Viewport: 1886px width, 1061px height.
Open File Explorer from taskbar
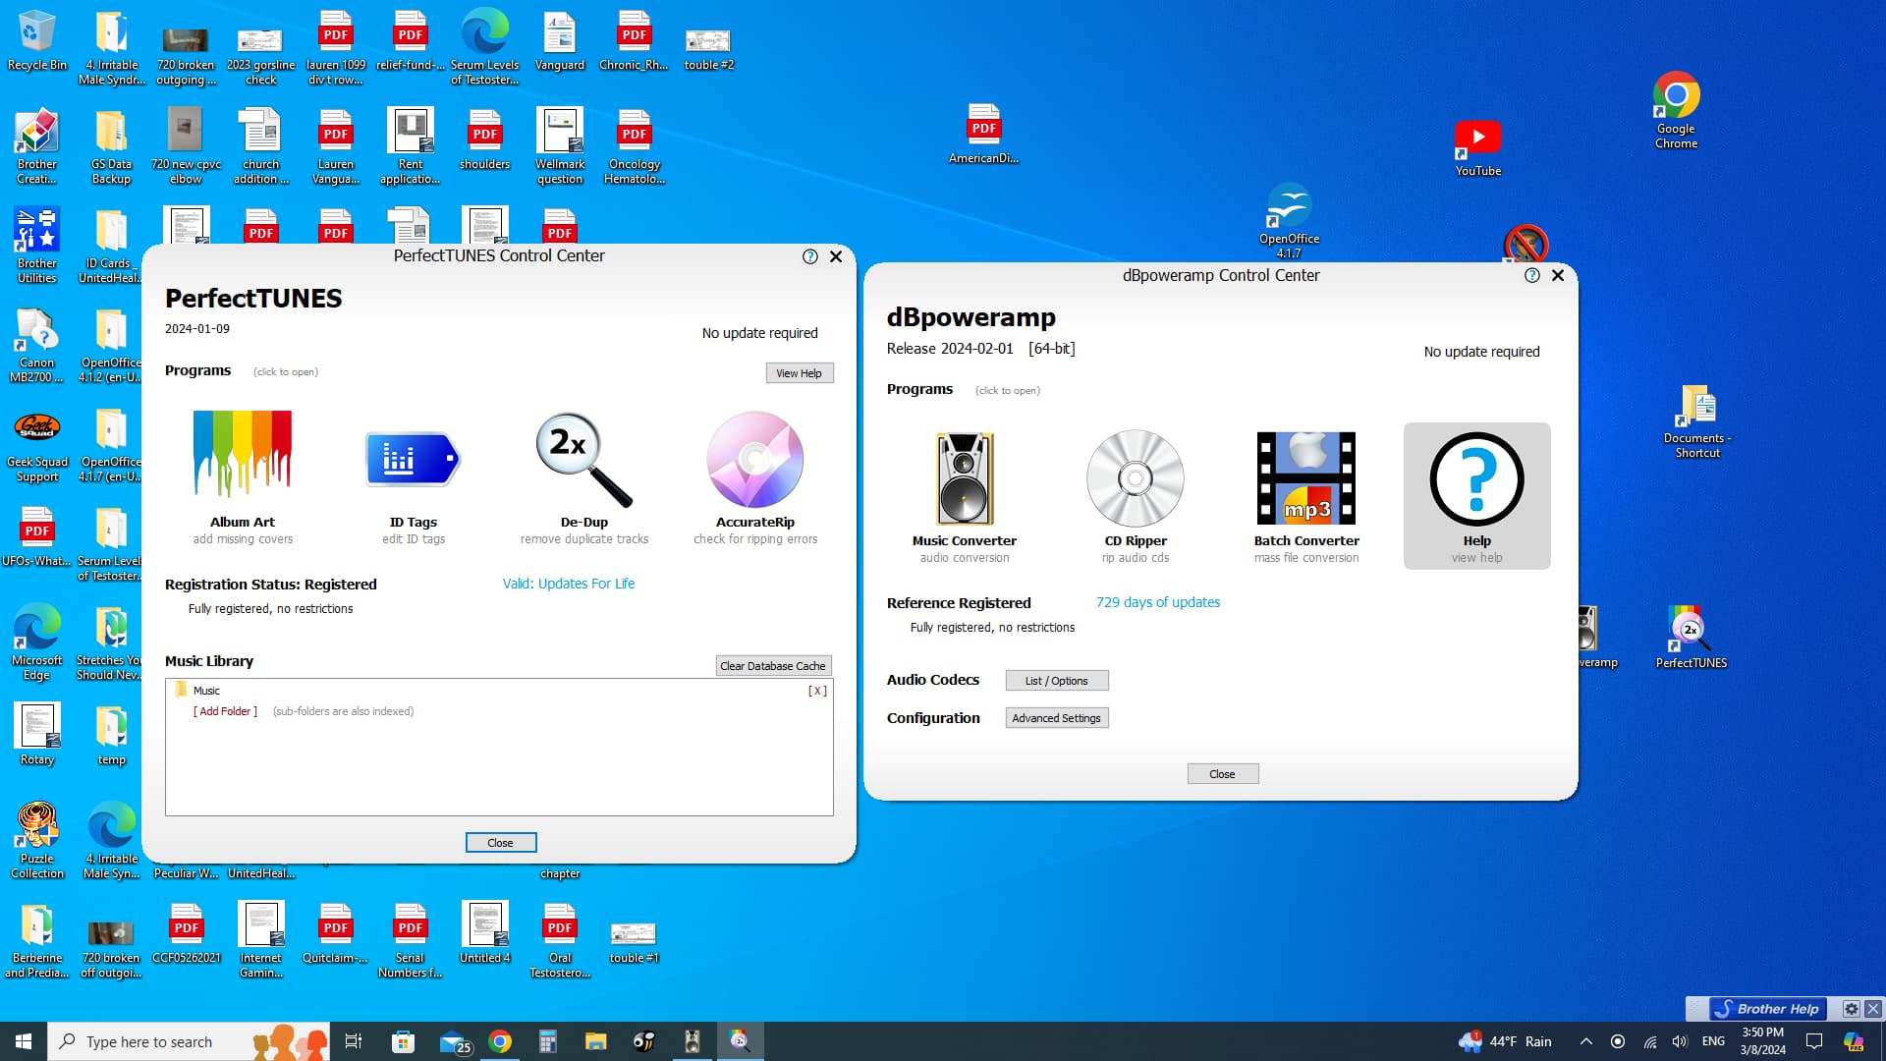coord(595,1041)
